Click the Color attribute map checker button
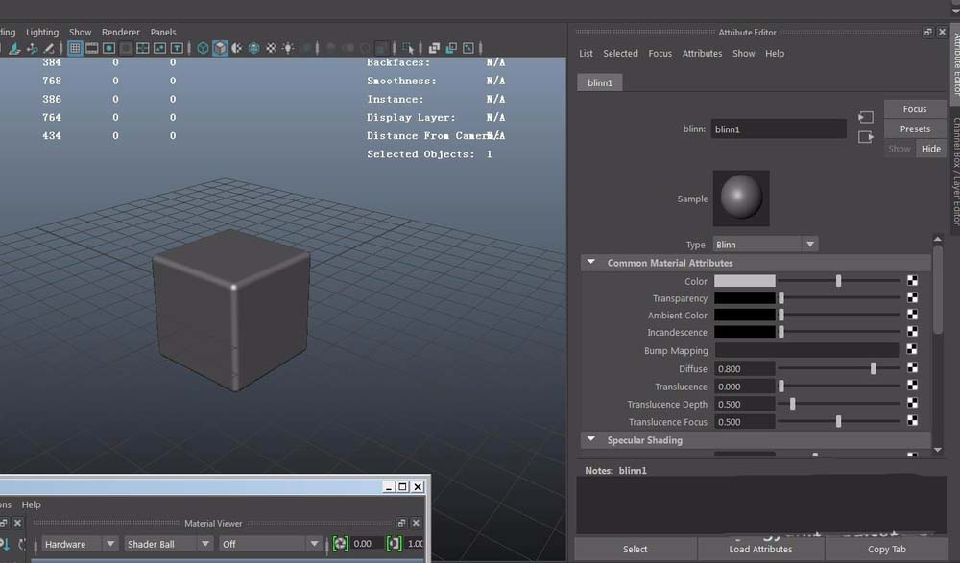The width and height of the screenshot is (960, 563). tap(912, 281)
